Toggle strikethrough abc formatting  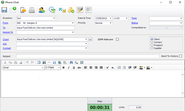79,67
